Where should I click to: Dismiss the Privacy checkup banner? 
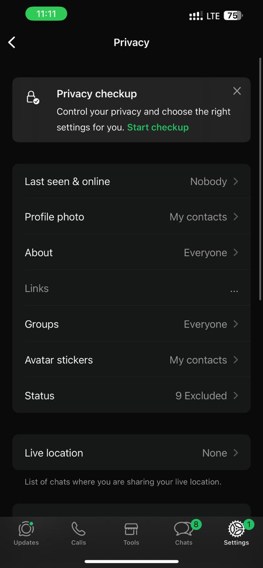point(237,91)
